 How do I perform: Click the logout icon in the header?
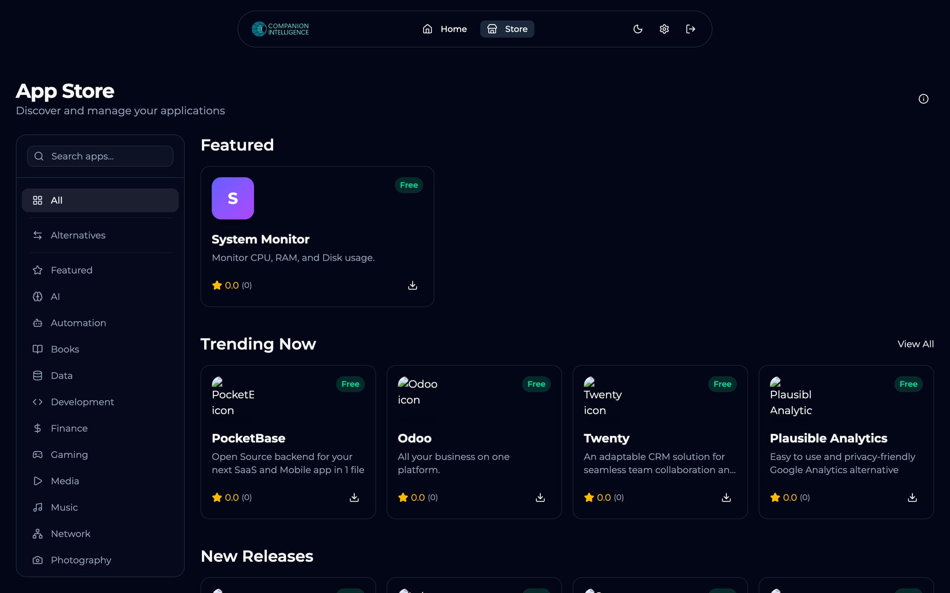(691, 29)
